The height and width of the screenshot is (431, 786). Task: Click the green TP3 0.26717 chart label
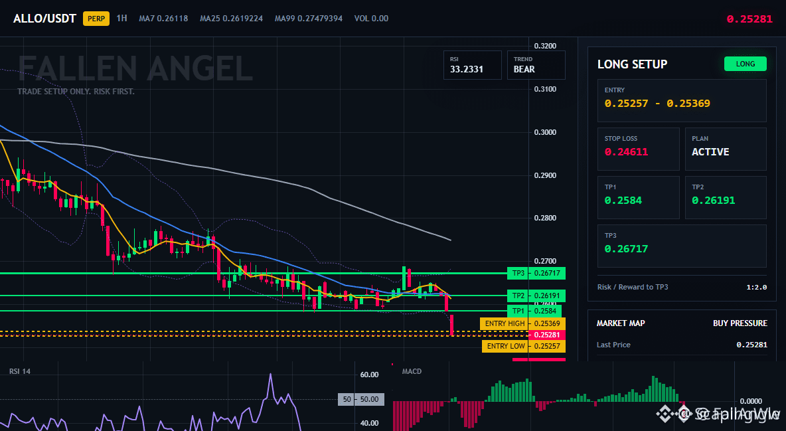click(536, 274)
